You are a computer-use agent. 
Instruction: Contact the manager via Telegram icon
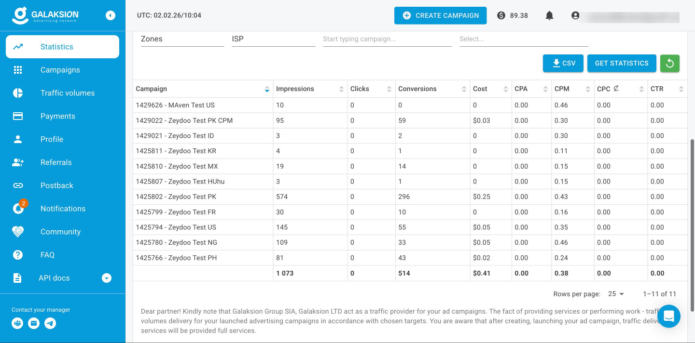[50, 324]
